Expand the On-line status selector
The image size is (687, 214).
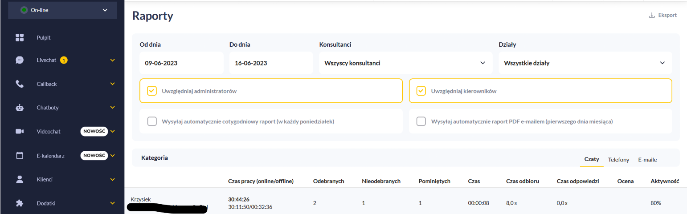click(62, 10)
